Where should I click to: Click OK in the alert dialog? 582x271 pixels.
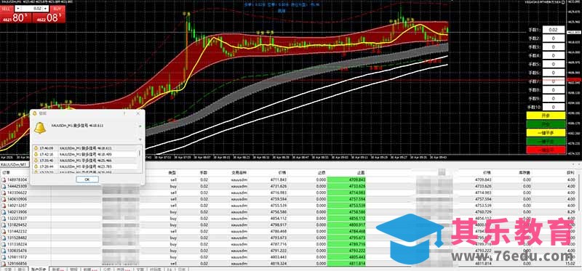(x=87, y=179)
